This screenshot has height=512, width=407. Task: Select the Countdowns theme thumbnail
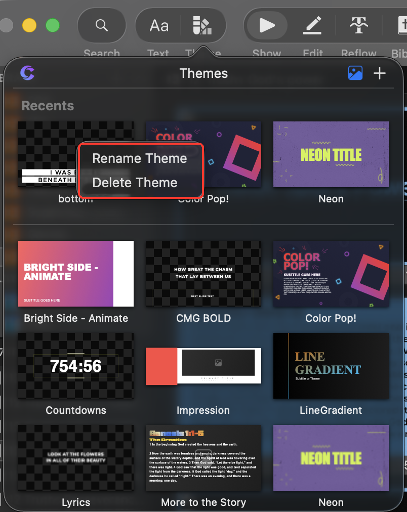[x=76, y=366]
